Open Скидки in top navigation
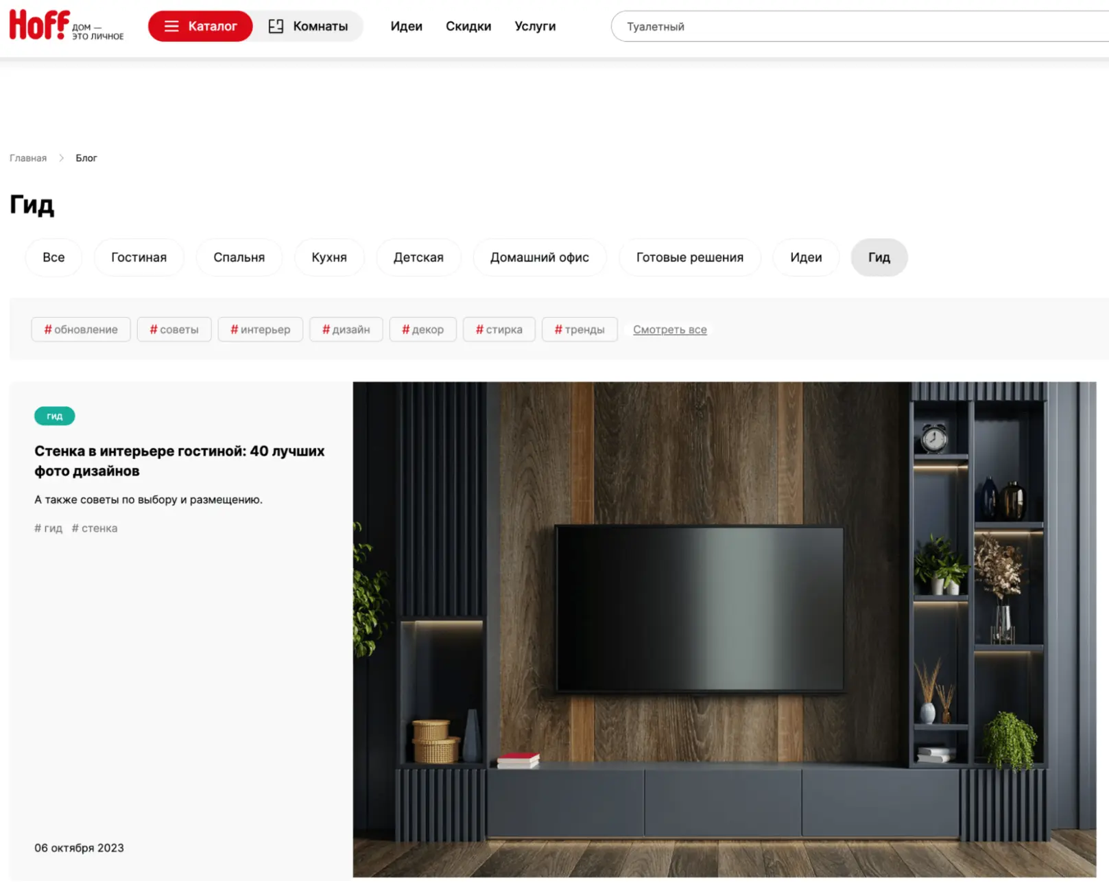Screen dimensions: 1109x892 pos(468,26)
